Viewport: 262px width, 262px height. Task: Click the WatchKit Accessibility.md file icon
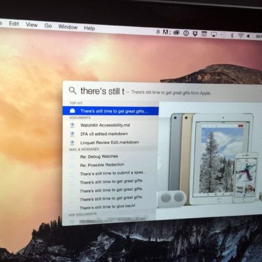tap(72, 125)
